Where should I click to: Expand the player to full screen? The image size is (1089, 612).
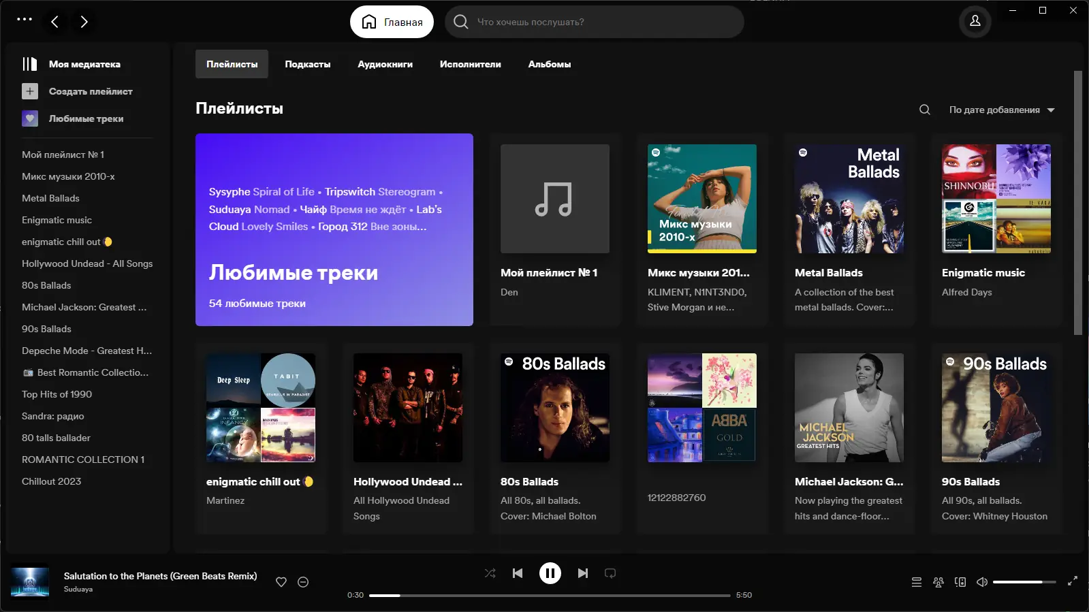point(1073,581)
